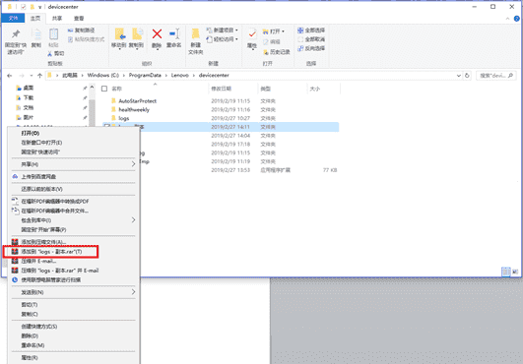Click 编辑 in the ribbon open group
Screen dimensions: 523x364
(x=272, y=42)
